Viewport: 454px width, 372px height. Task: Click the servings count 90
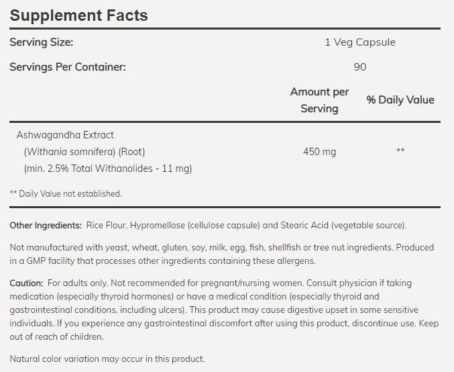(x=359, y=67)
